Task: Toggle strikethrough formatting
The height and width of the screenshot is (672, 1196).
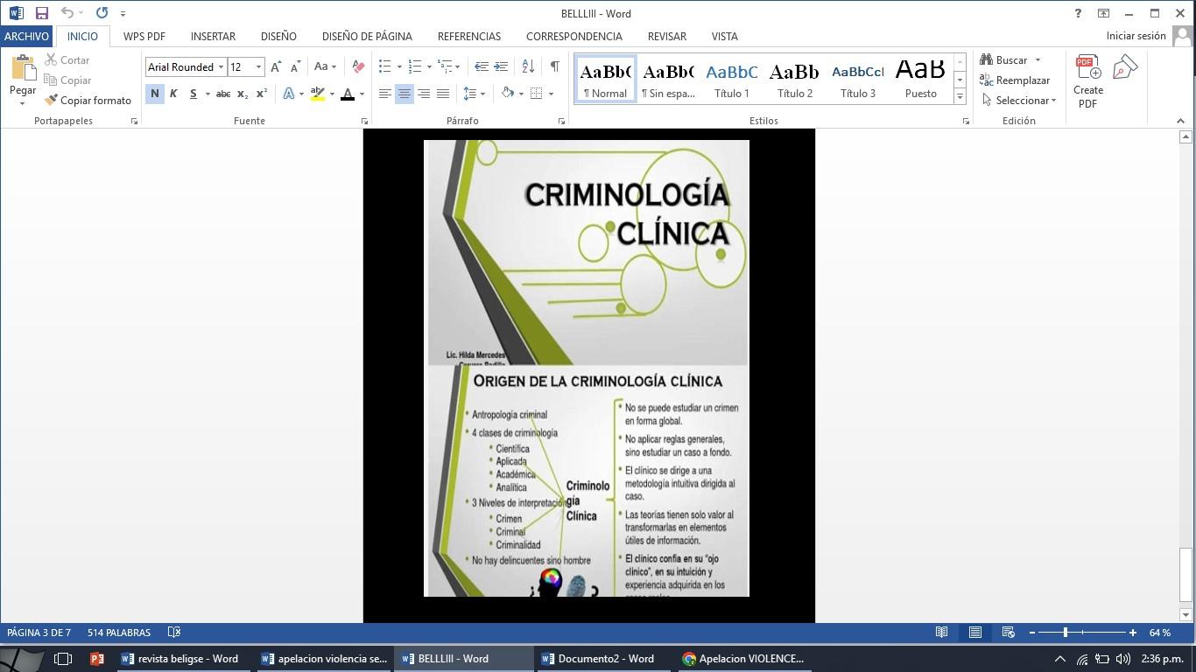Action: click(x=223, y=94)
